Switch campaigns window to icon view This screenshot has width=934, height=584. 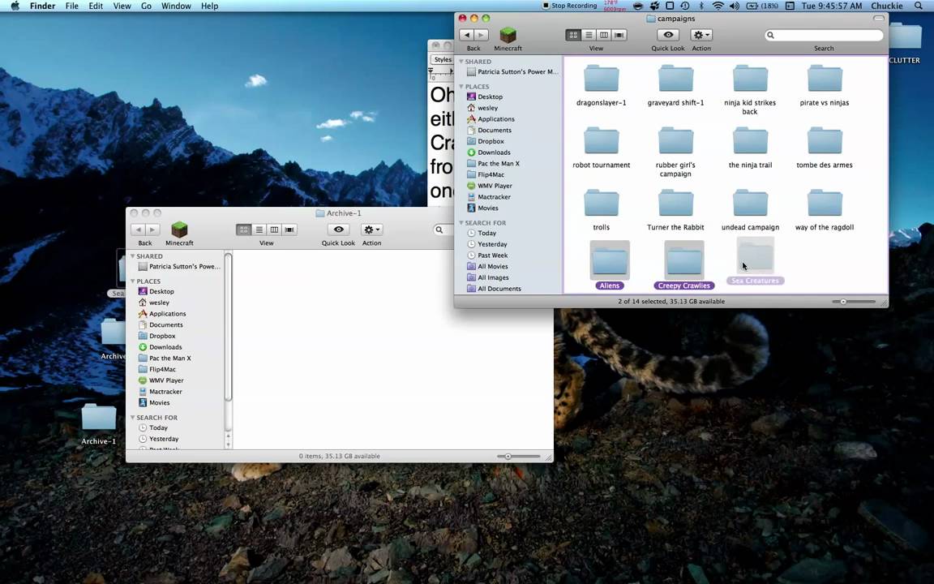point(573,35)
